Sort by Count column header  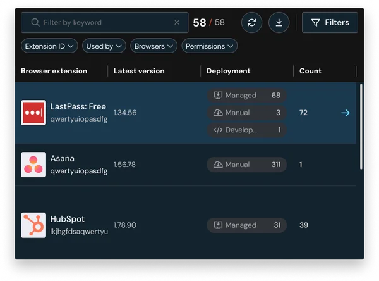pyautogui.click(x=310, y=71)
